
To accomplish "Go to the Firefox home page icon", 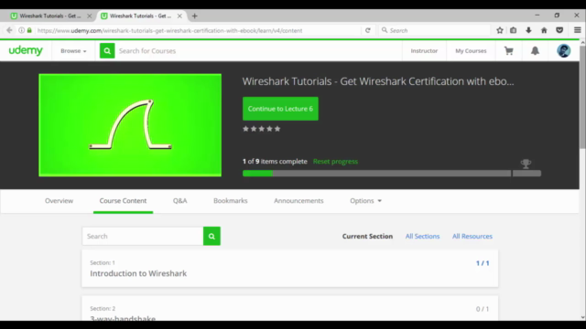I will coord(544,30).
